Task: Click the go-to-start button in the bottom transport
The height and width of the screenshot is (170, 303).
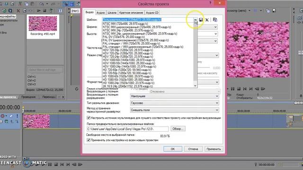Action: point(62,164)
